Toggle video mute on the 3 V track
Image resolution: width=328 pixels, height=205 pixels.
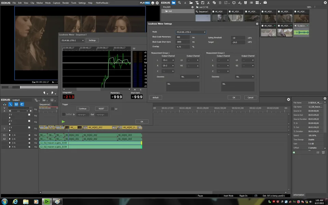[x=29, y=115]
